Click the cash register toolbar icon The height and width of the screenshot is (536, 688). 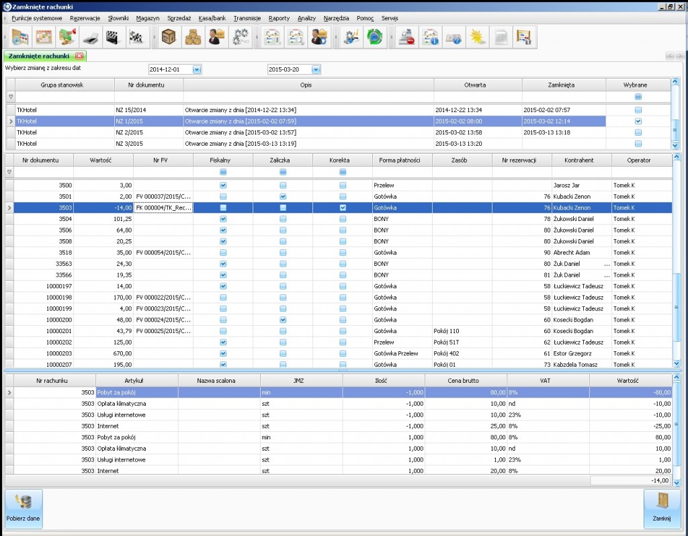407,38
